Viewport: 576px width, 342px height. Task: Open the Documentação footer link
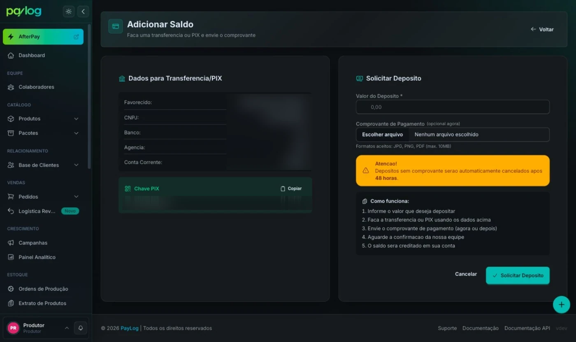tap(481, 328)
